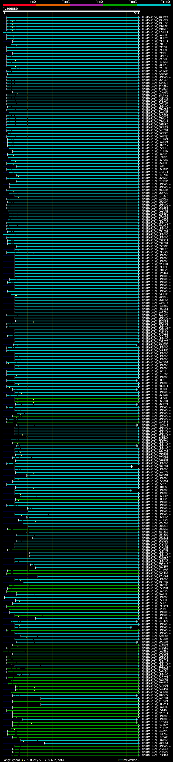
Task: Select the UniRef100_Q7S503 label
Action: [155, 645]
